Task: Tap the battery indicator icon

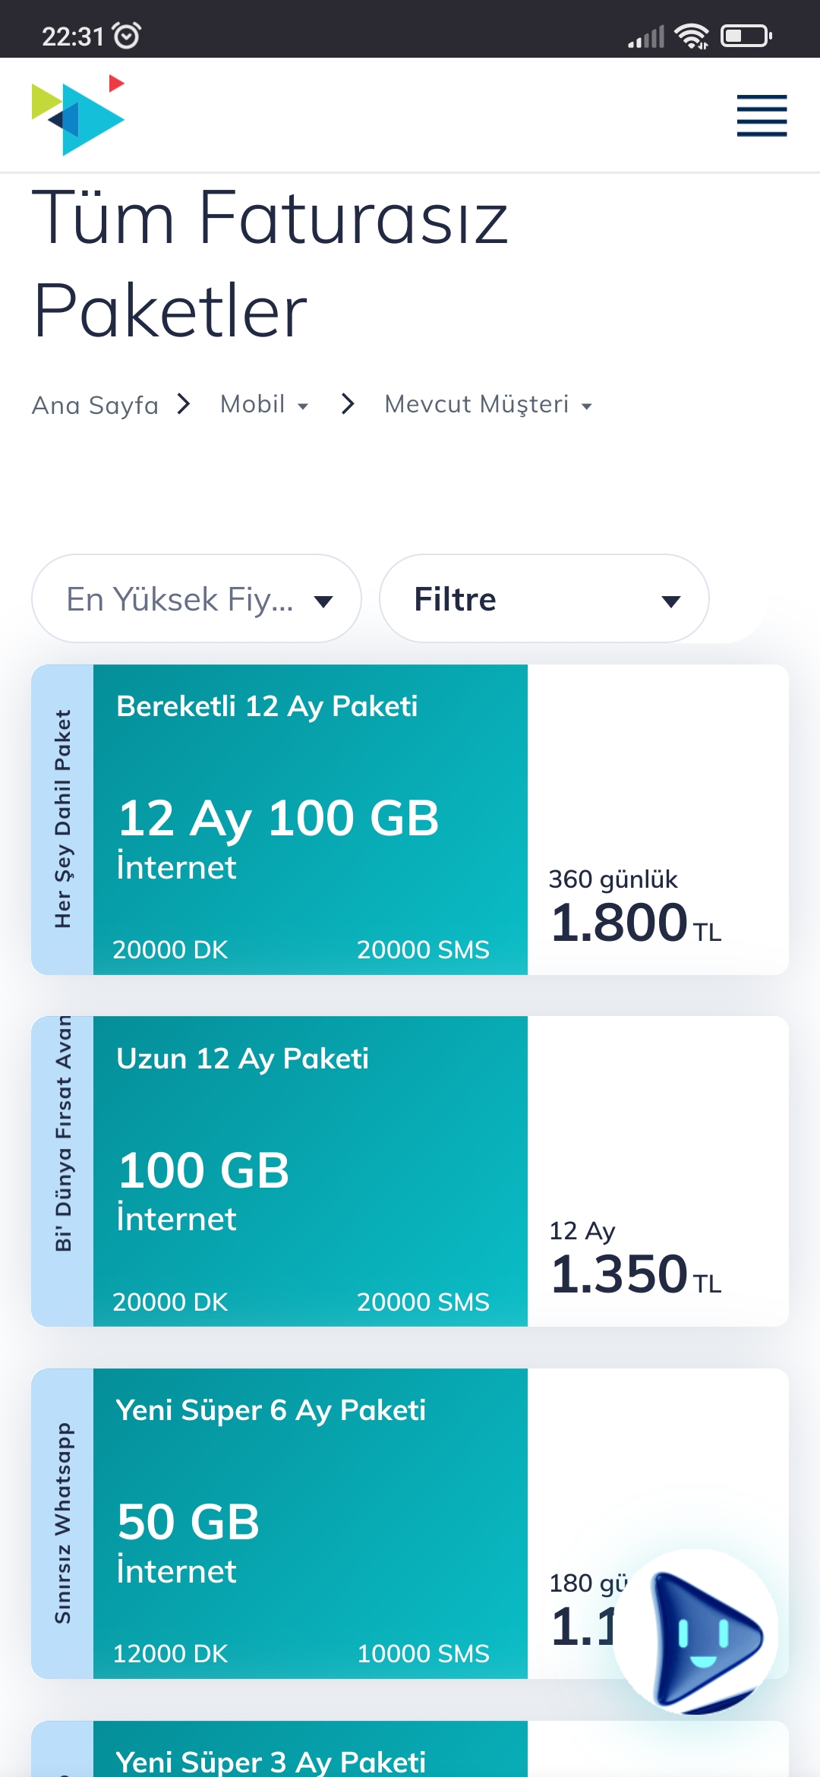Action: 746,36
